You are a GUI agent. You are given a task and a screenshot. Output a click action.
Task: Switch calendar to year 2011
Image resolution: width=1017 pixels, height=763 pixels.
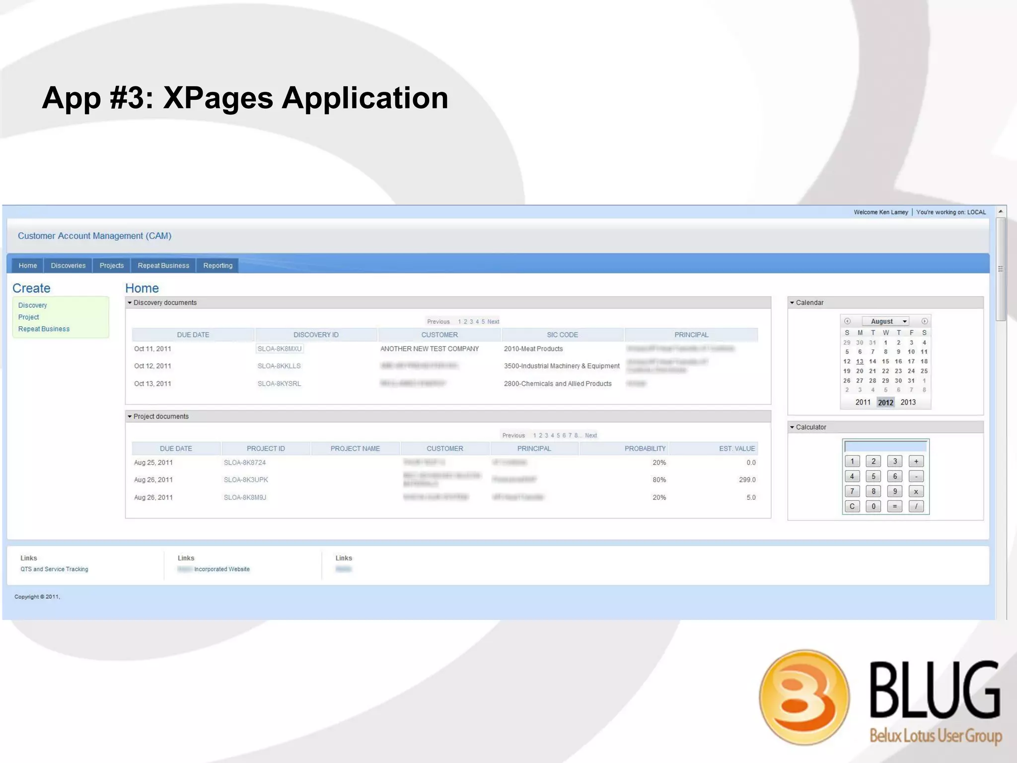click(863, 403)
